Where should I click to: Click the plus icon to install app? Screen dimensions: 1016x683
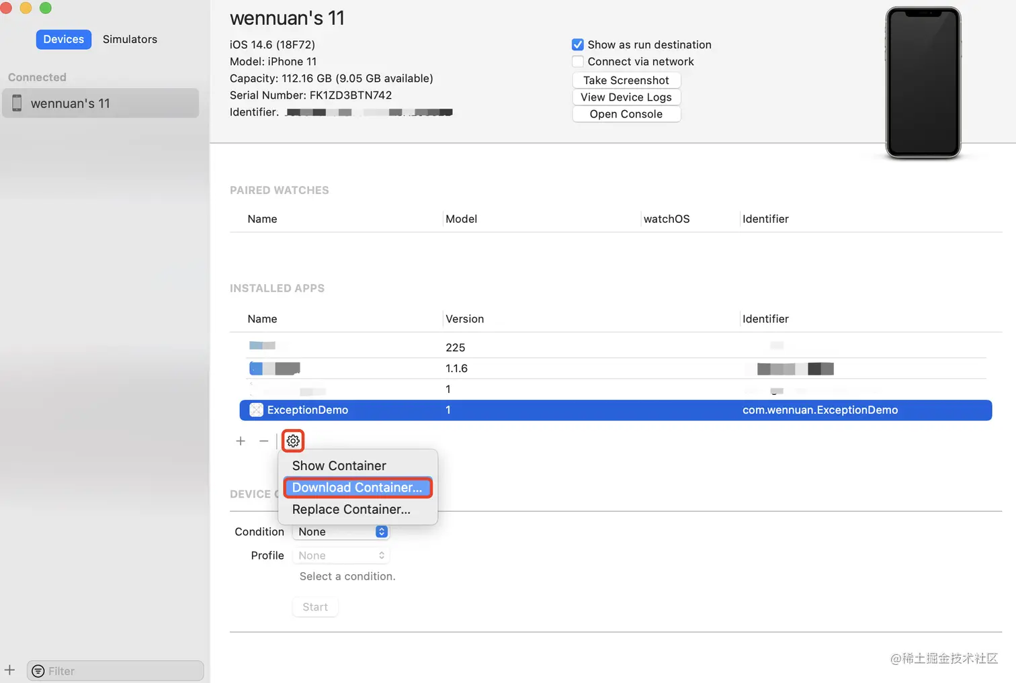(x=241, y=441)
